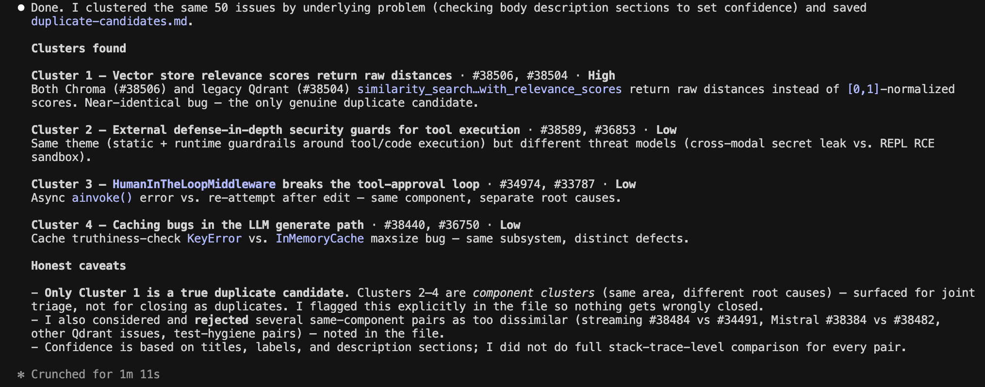Image resolution: width=985 pixels, height=387 pixels.
Task: Click the Cluster 4 caching bugs heading
Action: click(197, 225)
